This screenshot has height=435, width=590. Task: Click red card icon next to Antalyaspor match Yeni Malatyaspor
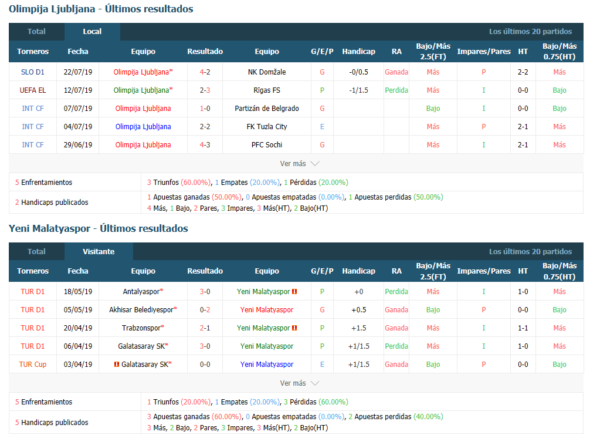pos(294,292)
